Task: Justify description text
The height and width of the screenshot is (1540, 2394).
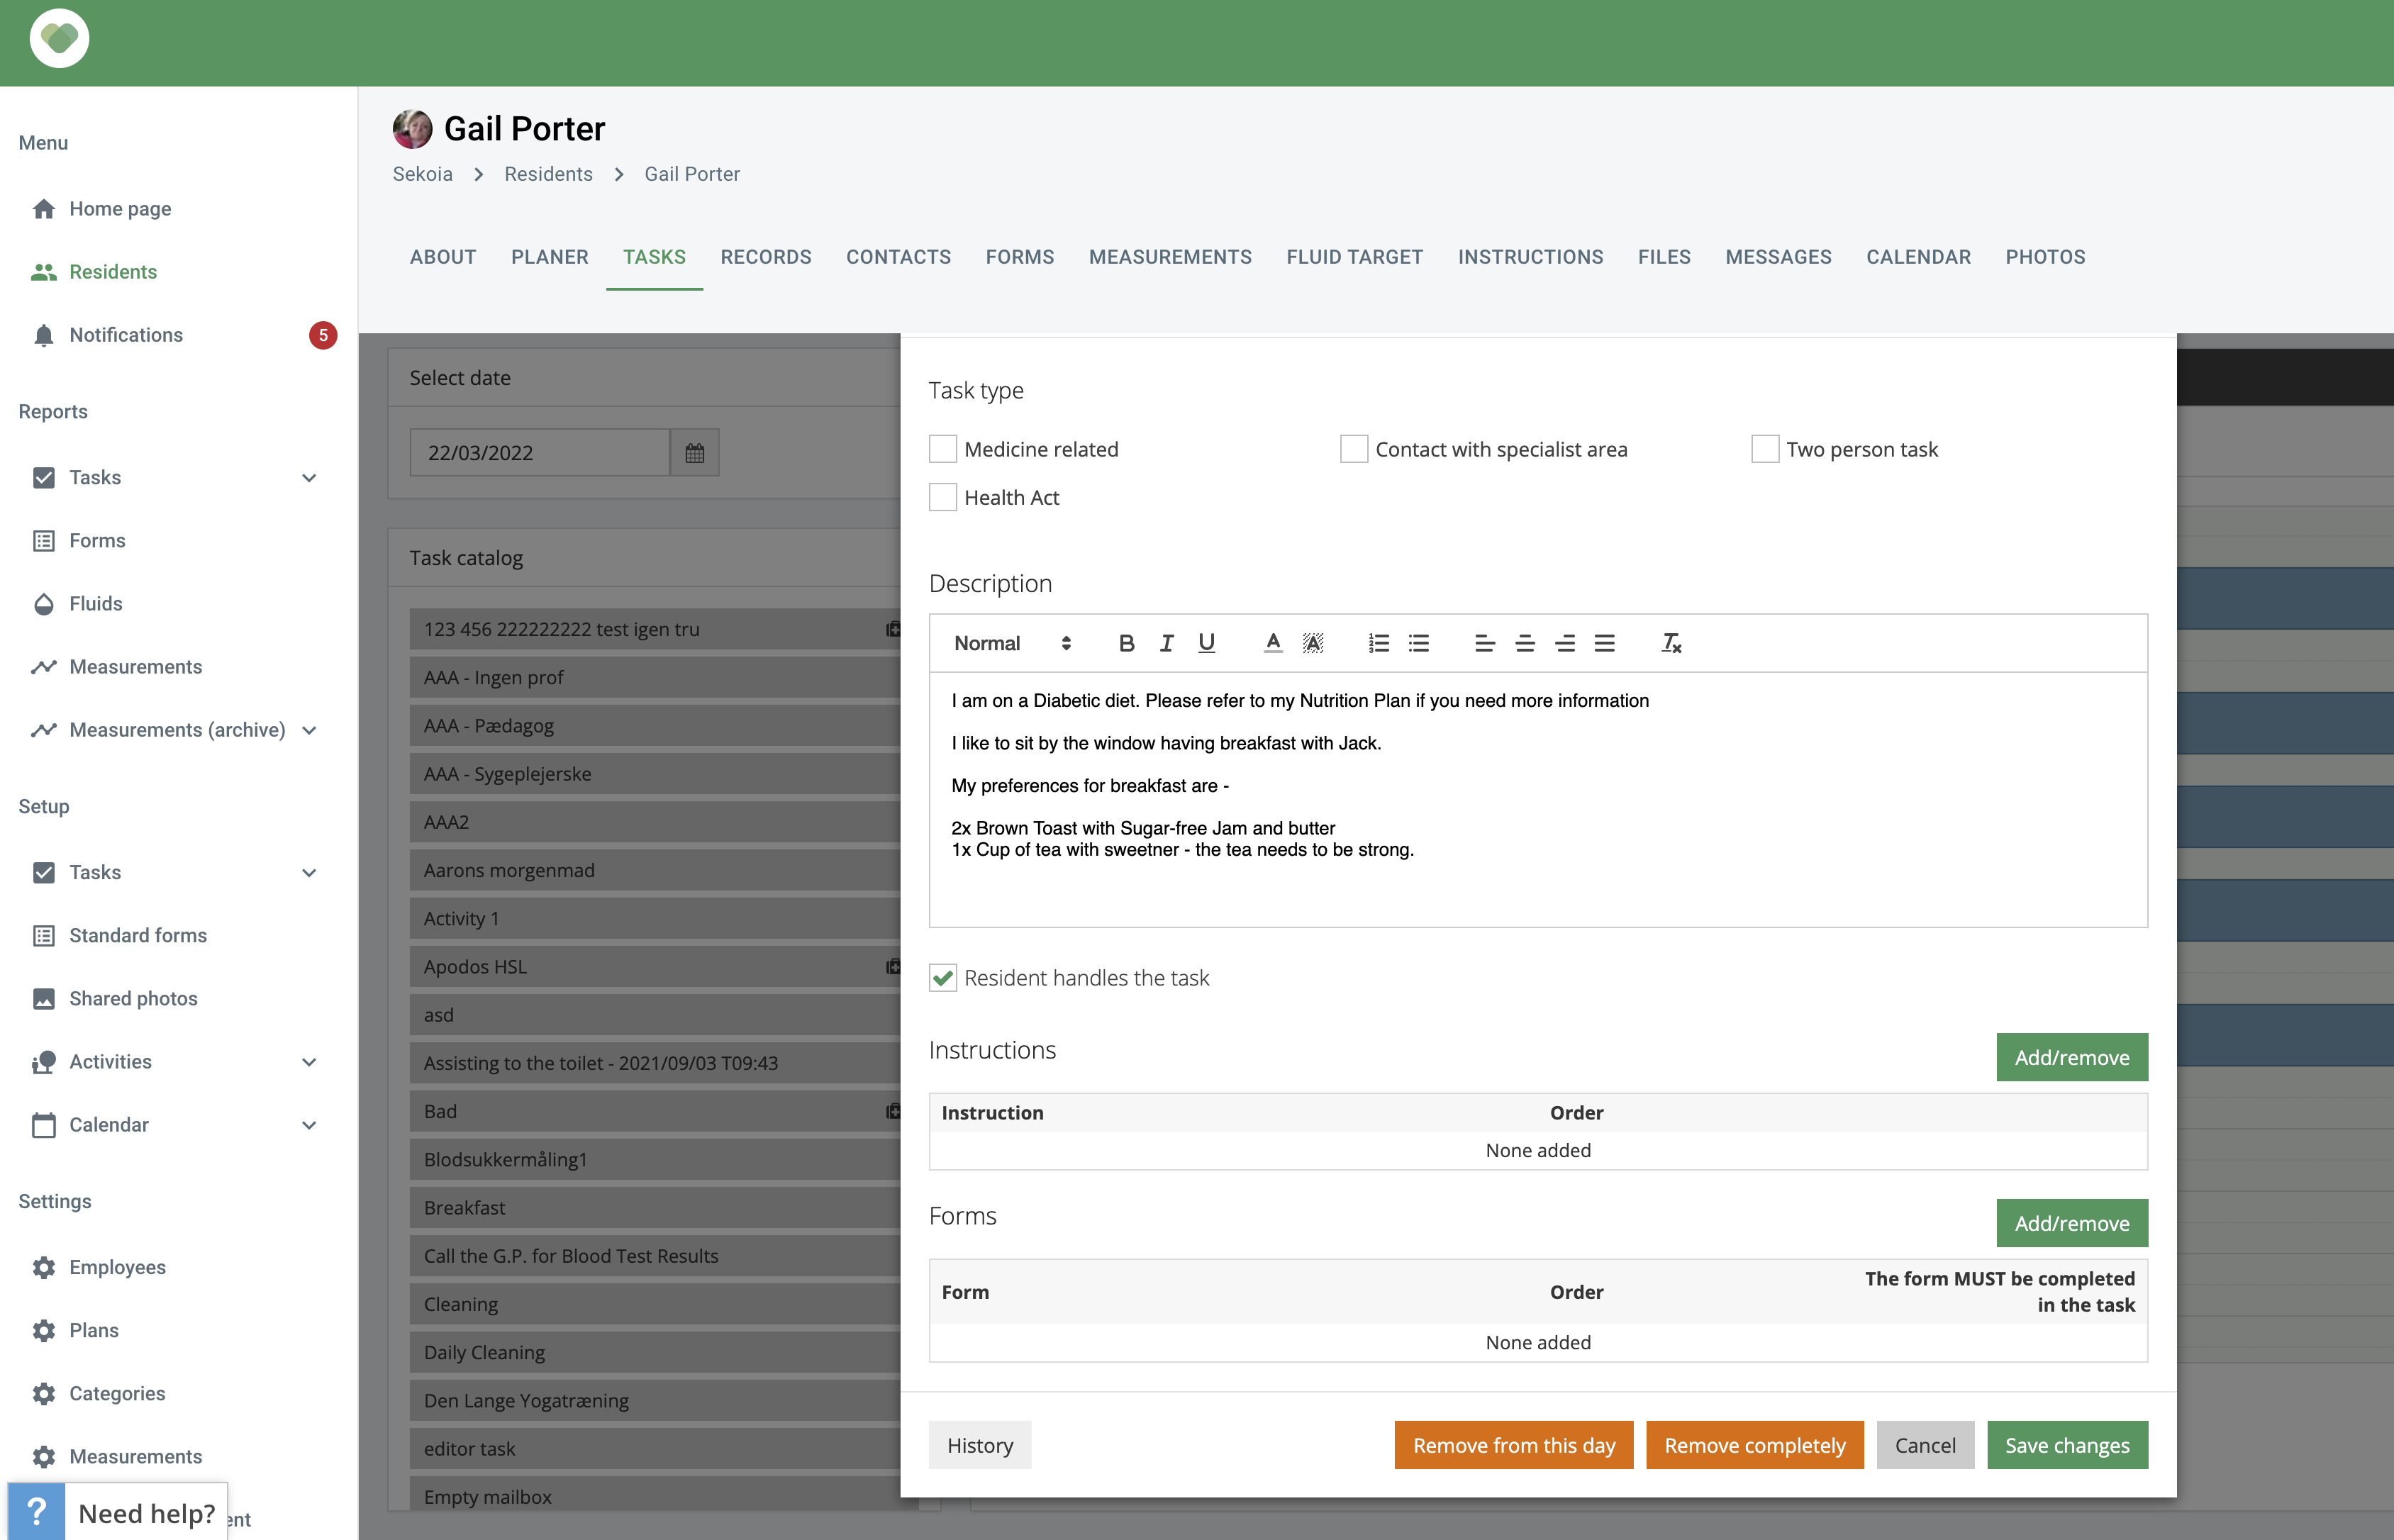Action: click(x=1604, y=643)
